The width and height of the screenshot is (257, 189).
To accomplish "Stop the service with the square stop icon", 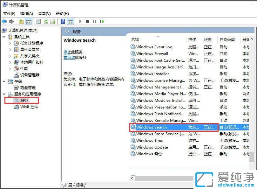I will pyautogui.click(x=87, y=21).
